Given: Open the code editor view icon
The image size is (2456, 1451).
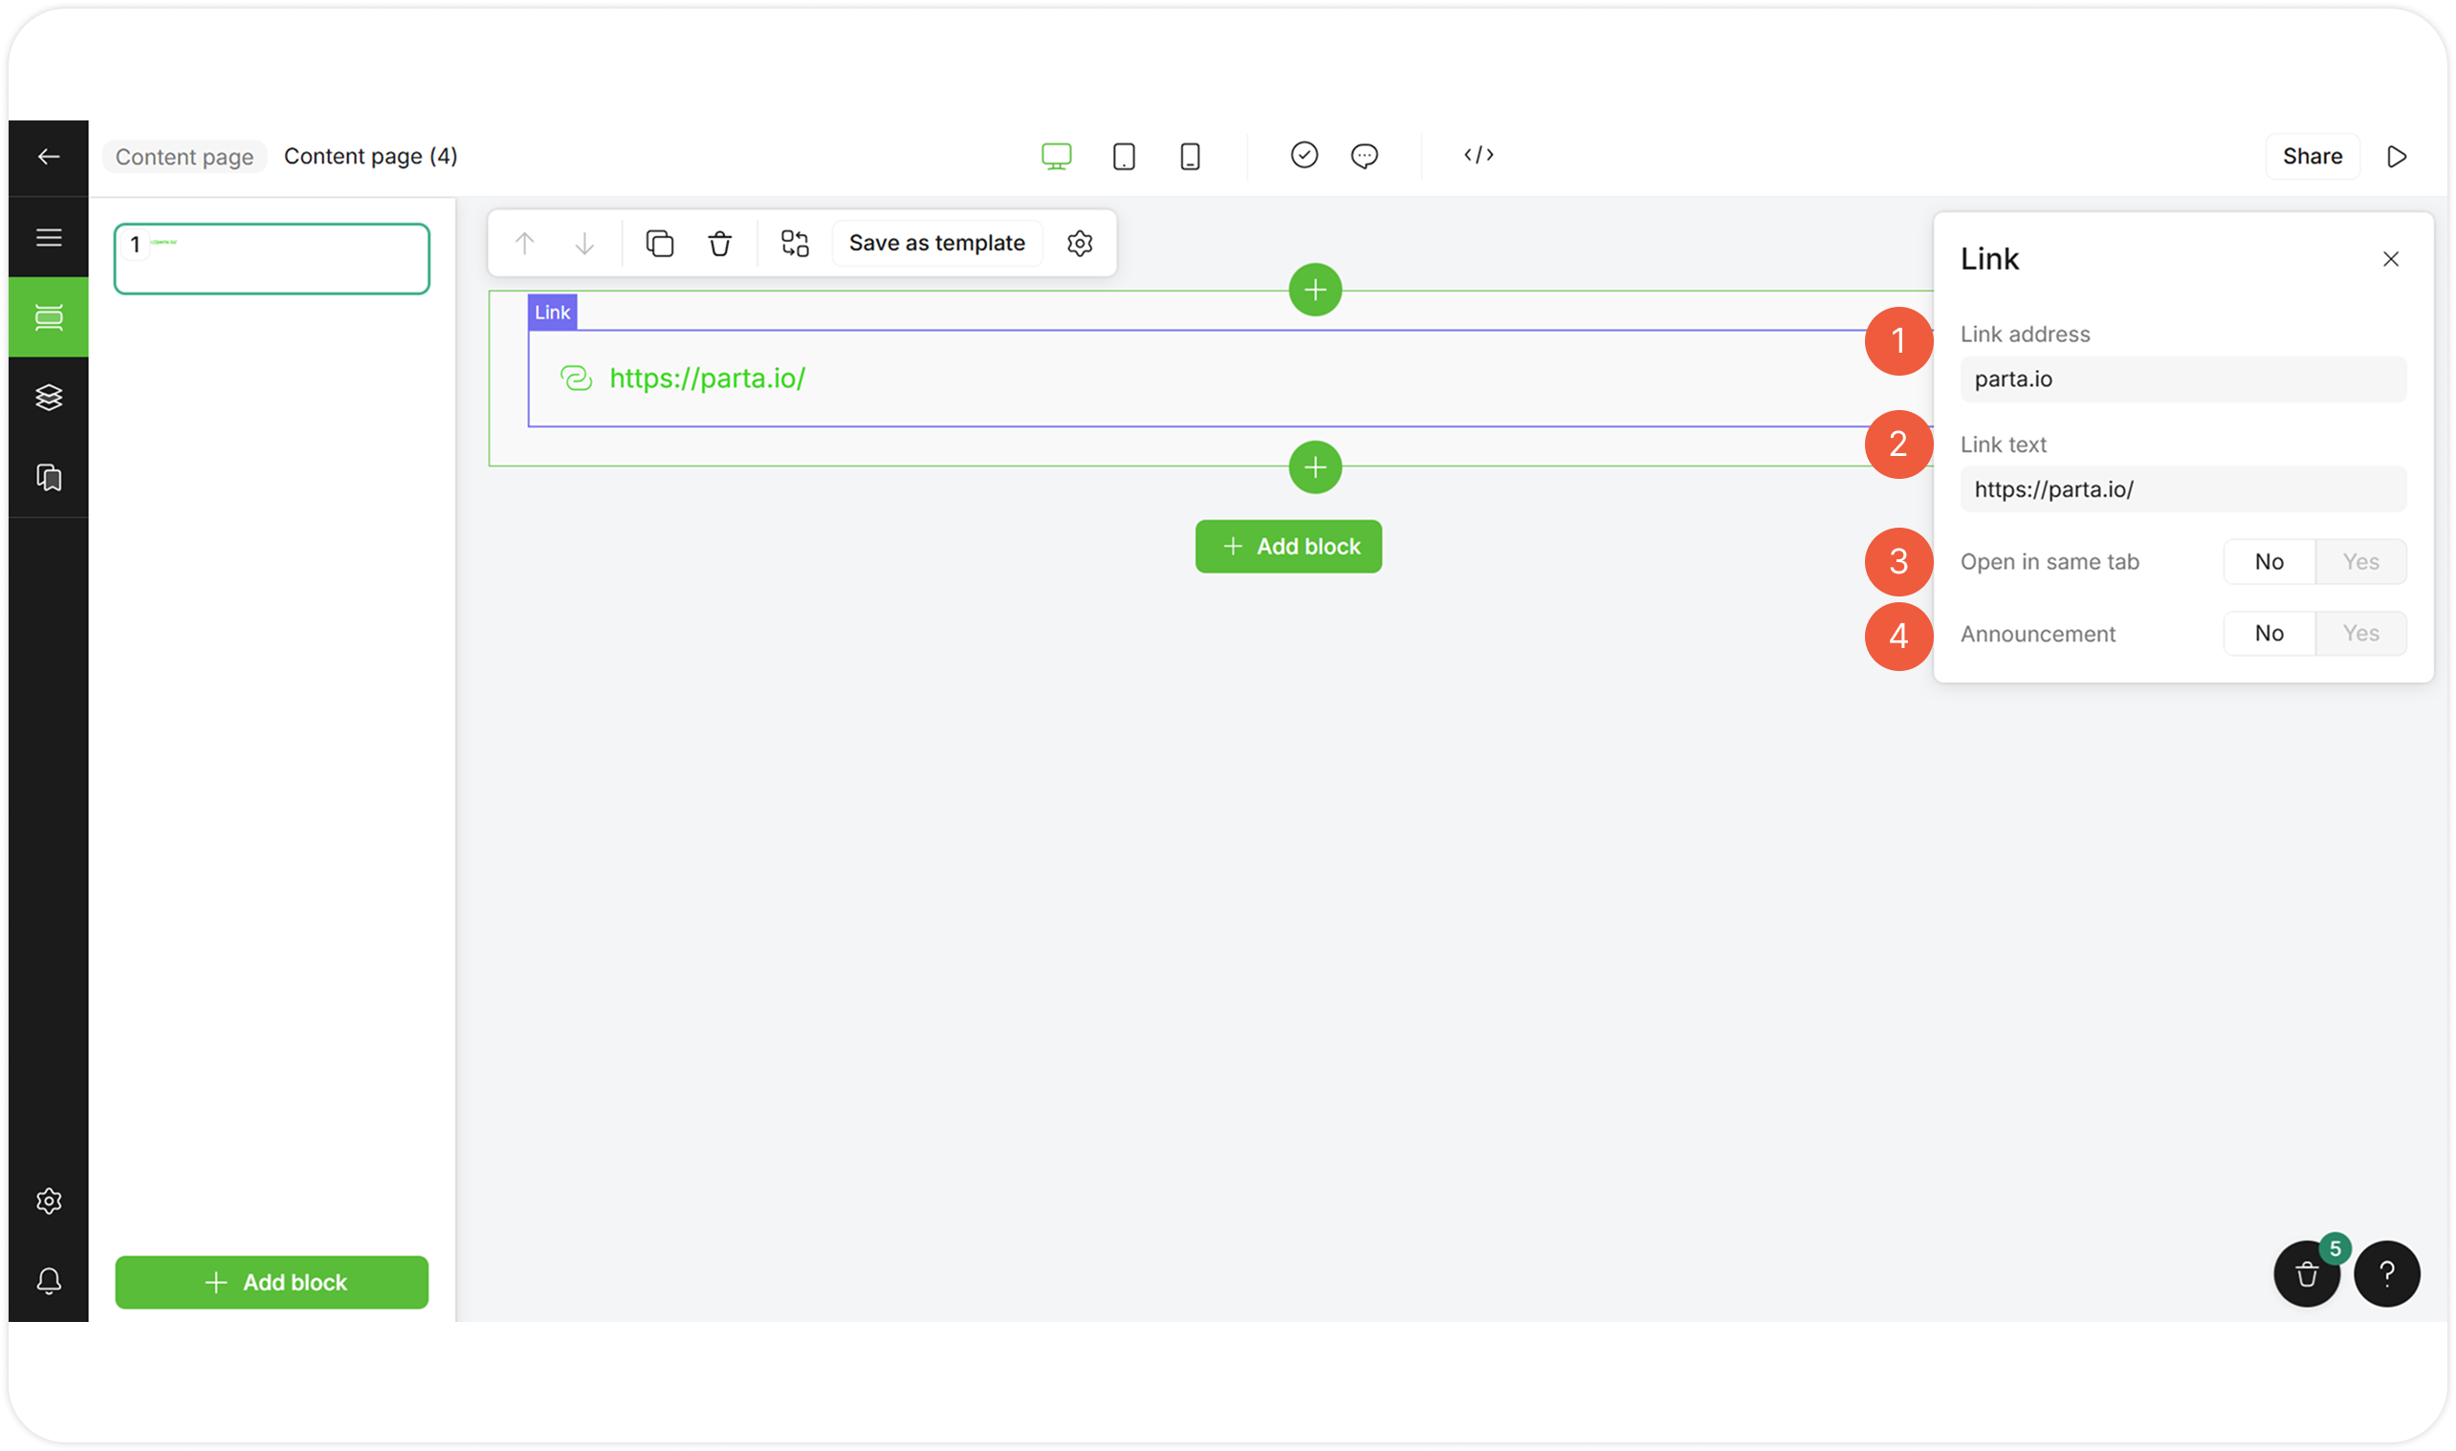Looking at the screenshot, I should point(1478,156).
